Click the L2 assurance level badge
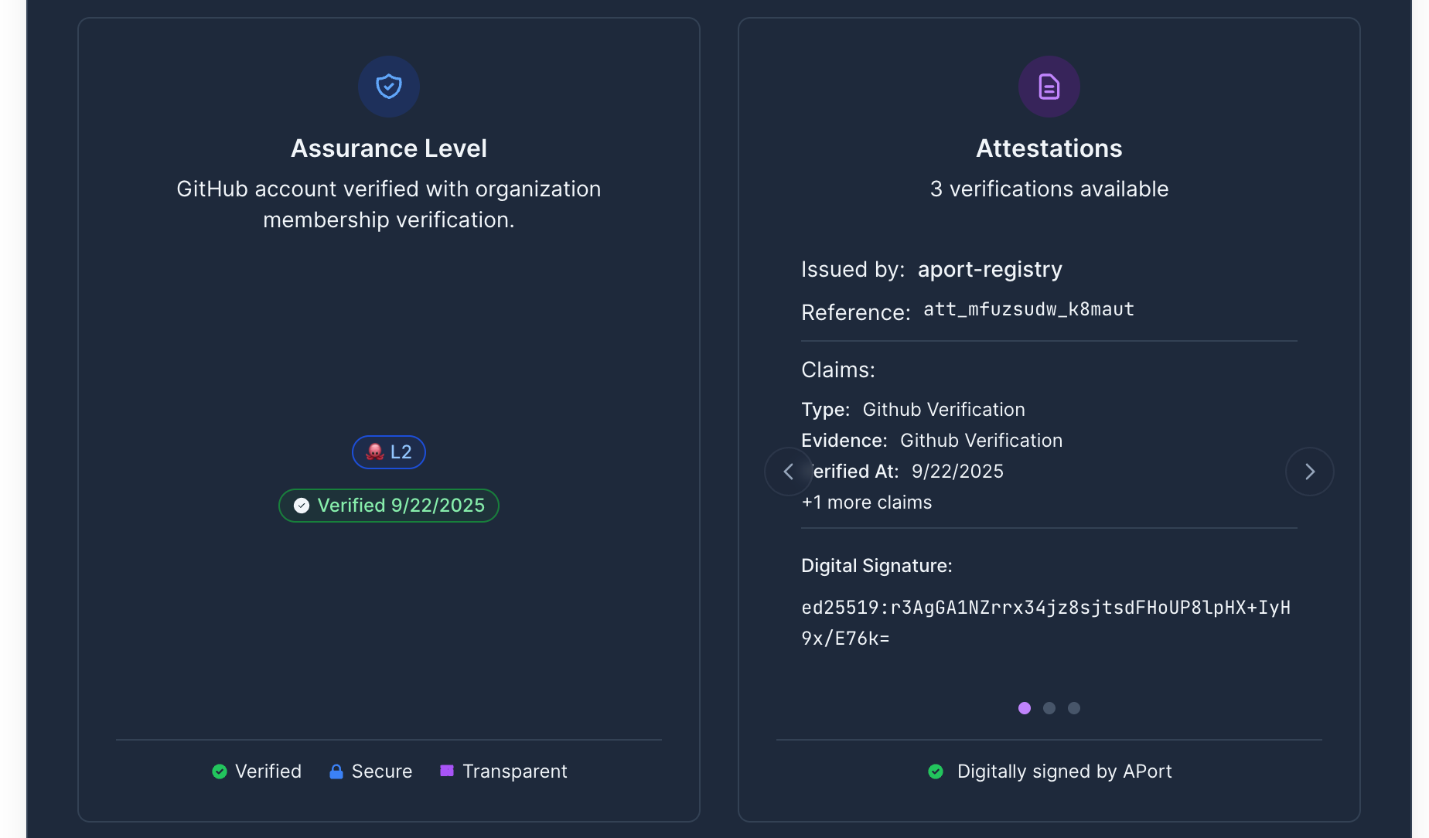Screen dimensions: 1429x838 click(389, 452)
